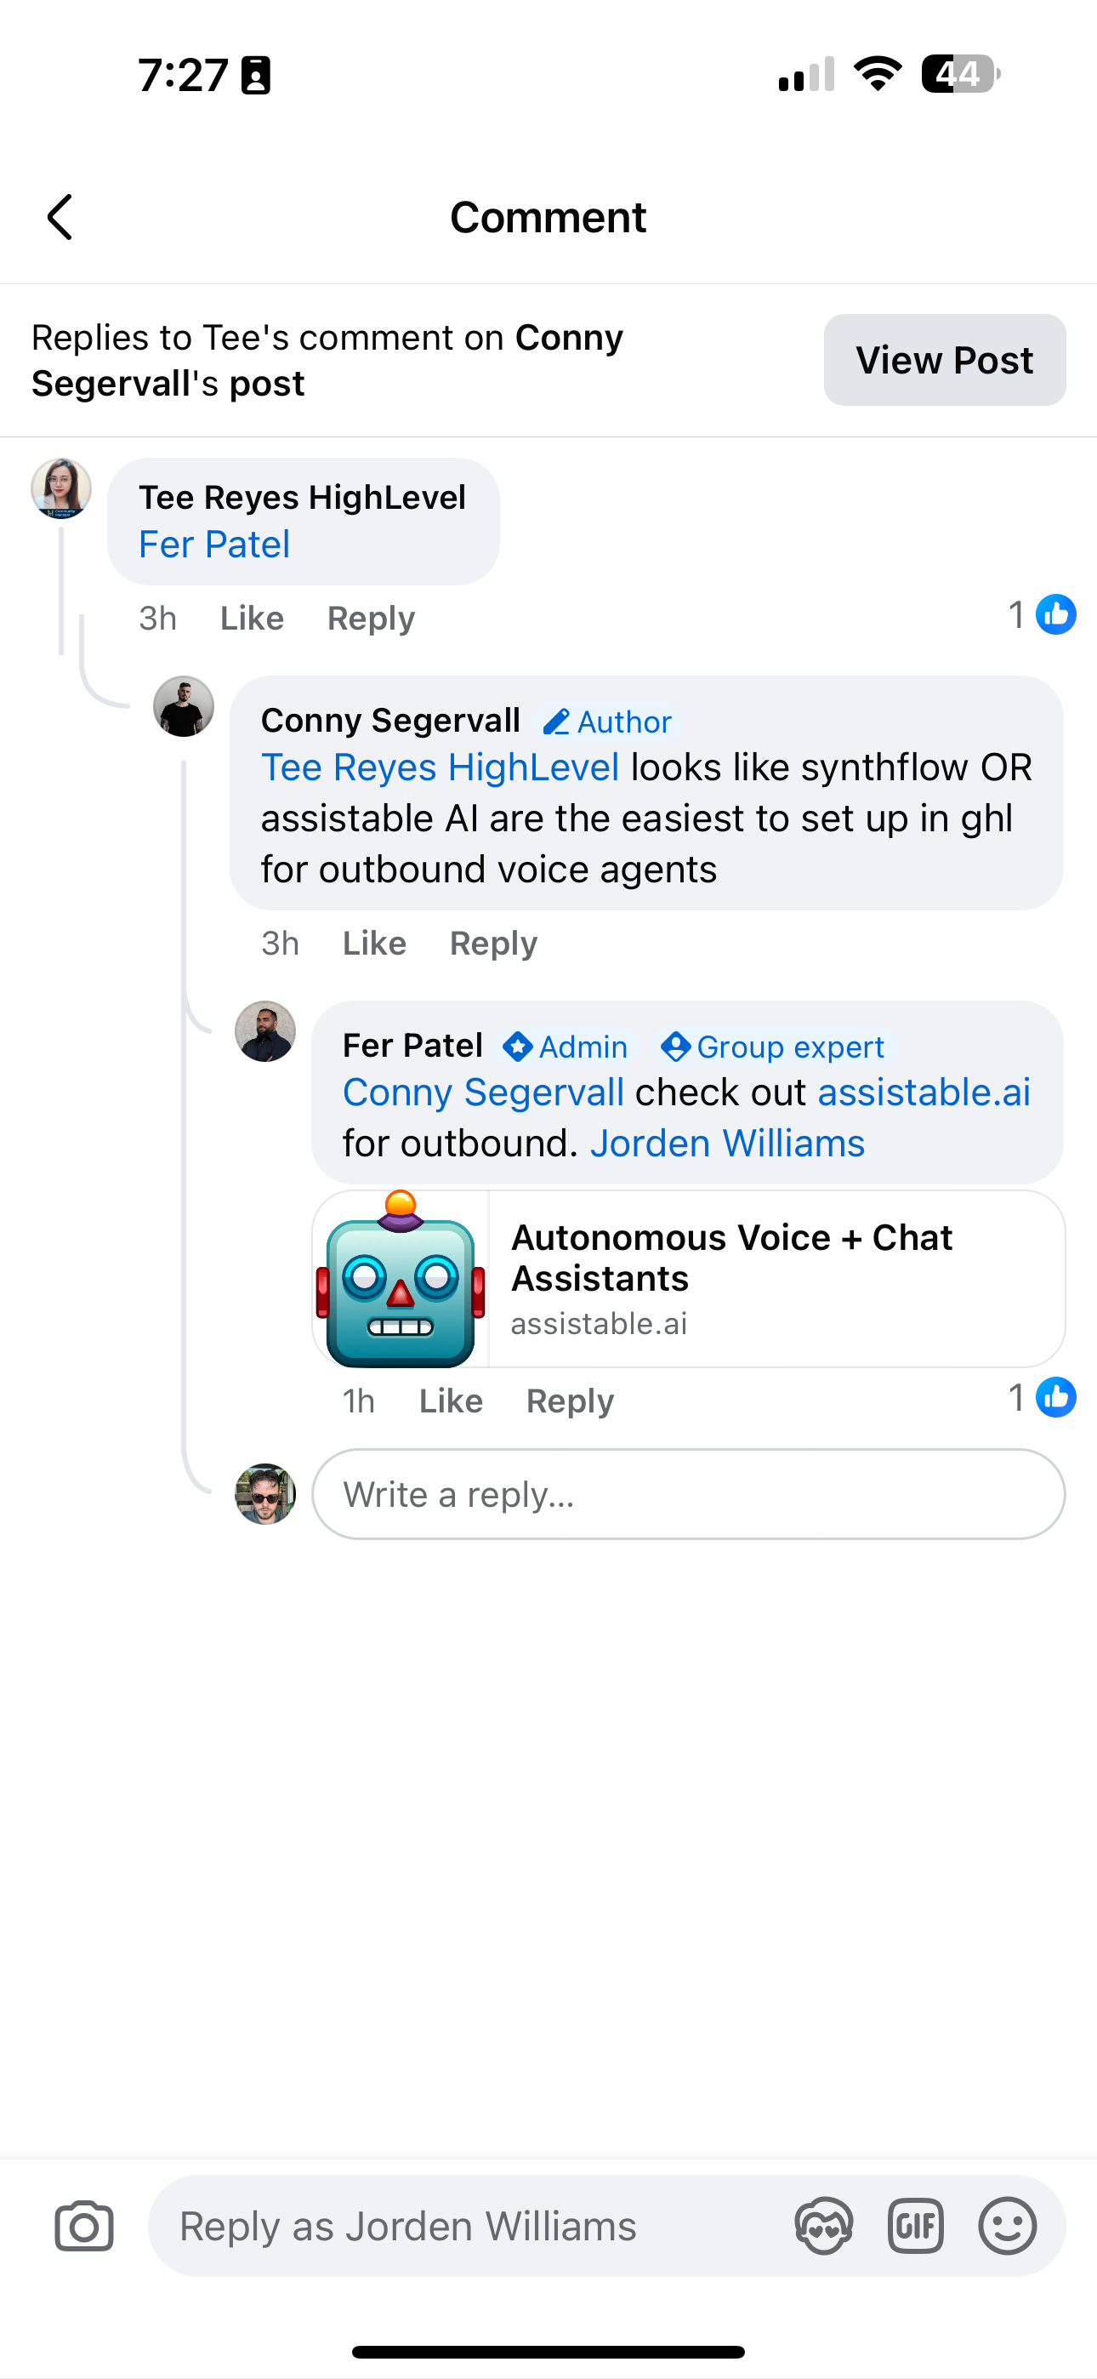1097x2379 pixels.
Task: Open the assistable.ai link in Fer's reply
Action: click(x=924, y=1092)
